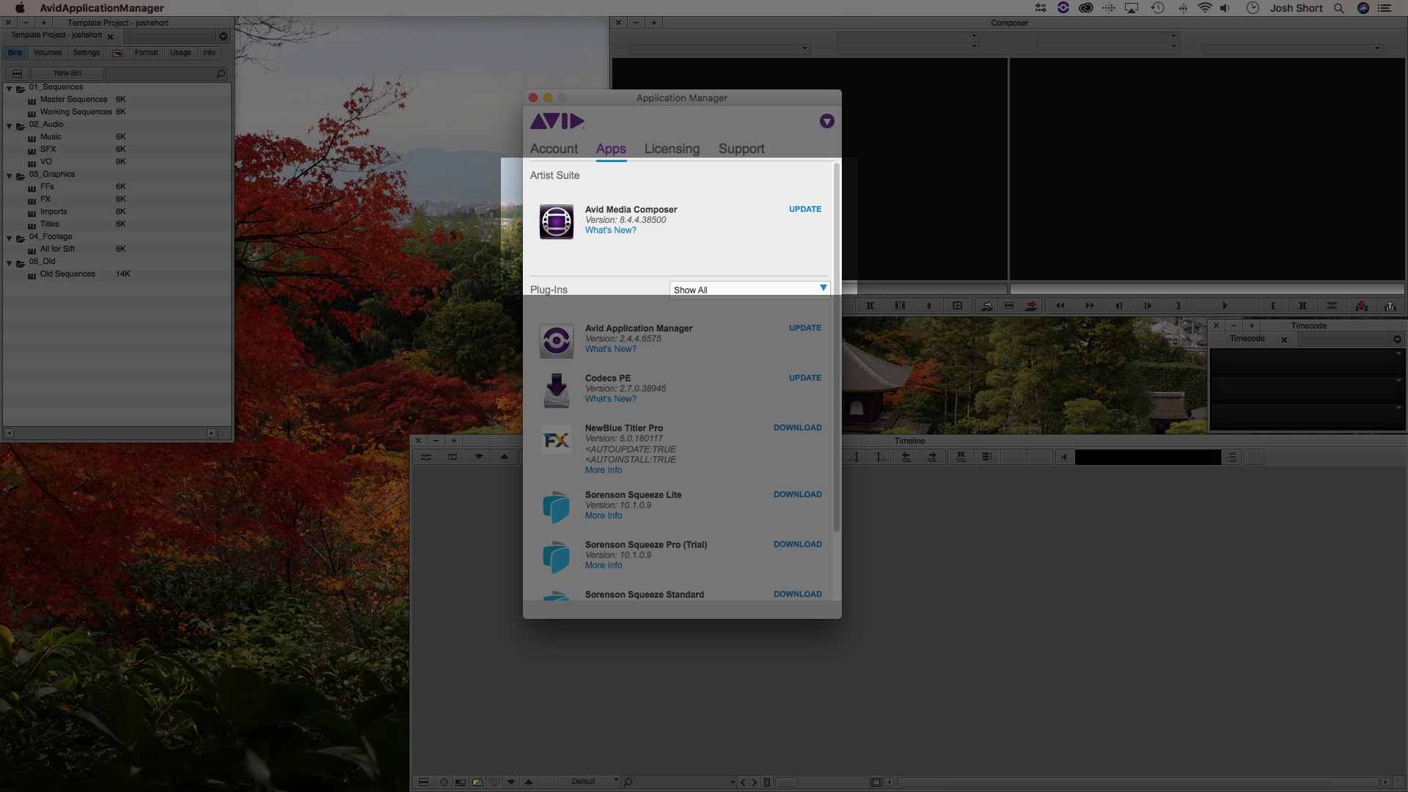Click the Avid logo icon in Application Manager
The width and height of the screenshot is (1408, 792).
(557, 120)
